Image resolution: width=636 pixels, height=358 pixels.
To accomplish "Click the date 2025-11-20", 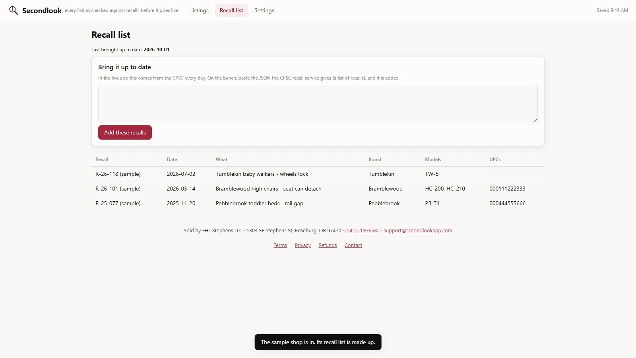I will pos(181,203).
